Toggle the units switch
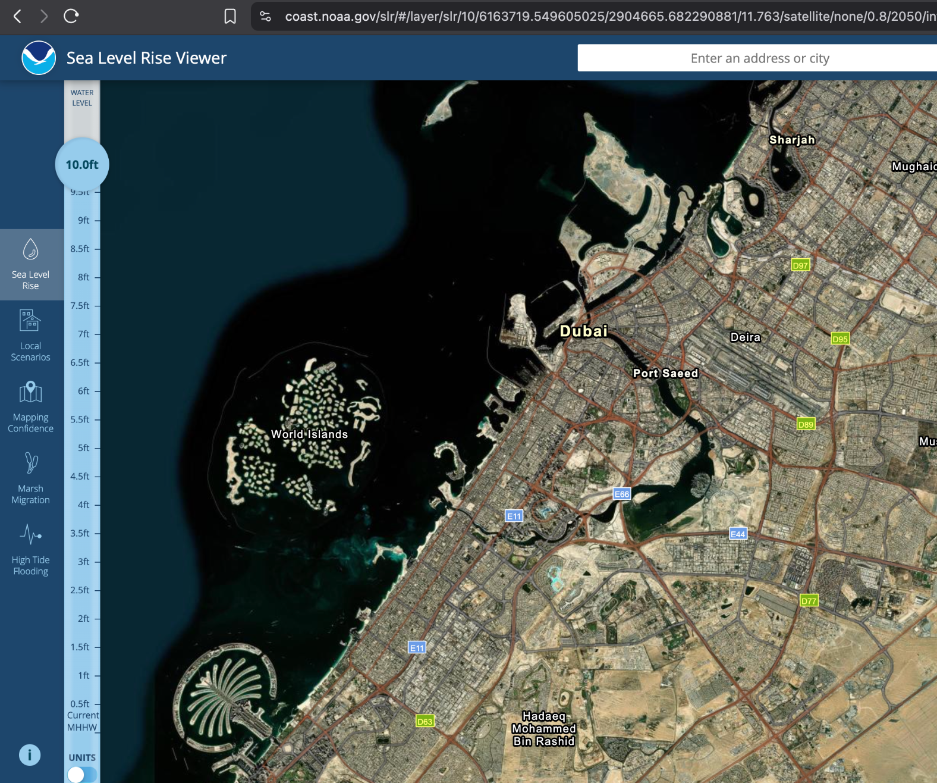The image size is (937, 783). pos(81,774)
